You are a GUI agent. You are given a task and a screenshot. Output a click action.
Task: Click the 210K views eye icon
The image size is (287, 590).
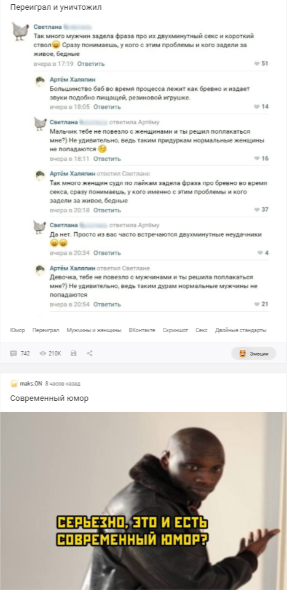pos(43,353)
